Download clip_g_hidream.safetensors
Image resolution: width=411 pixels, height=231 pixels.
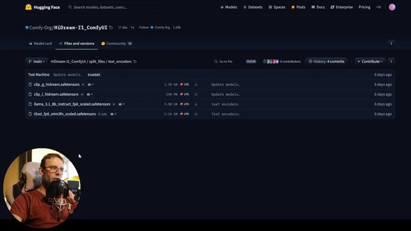click(196, 85)
